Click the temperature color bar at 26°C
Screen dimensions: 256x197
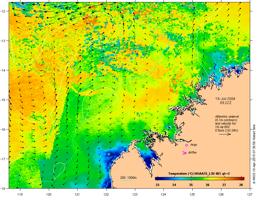(208, 179)
